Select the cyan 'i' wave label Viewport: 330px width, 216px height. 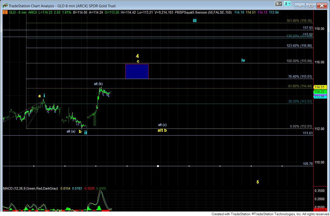(44, 96)
